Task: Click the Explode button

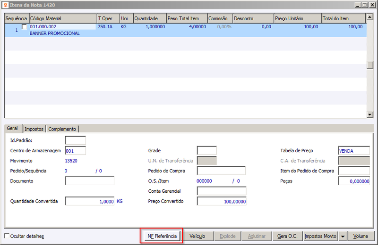Action: 228,236
